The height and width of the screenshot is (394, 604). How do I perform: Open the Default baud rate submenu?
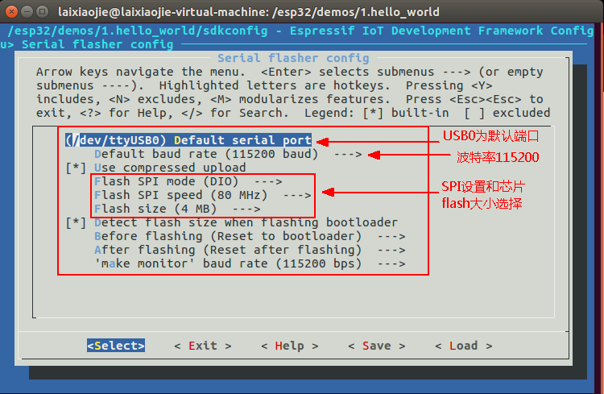(228, 154)
